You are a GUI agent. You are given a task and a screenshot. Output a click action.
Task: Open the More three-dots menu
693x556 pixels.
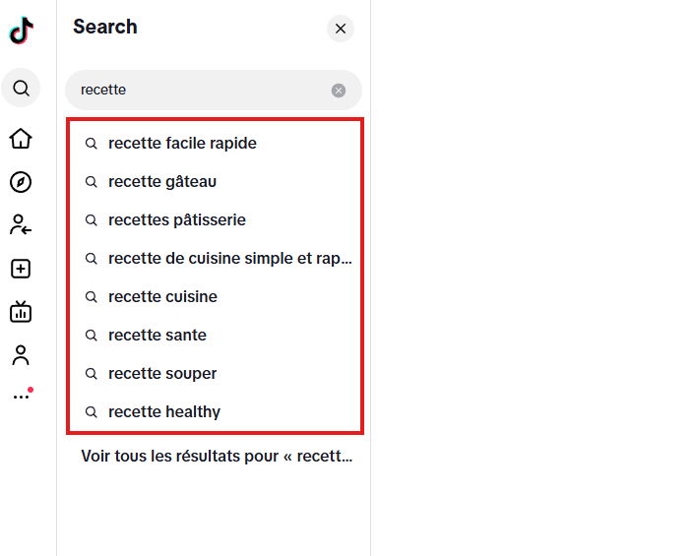[21, 397]
